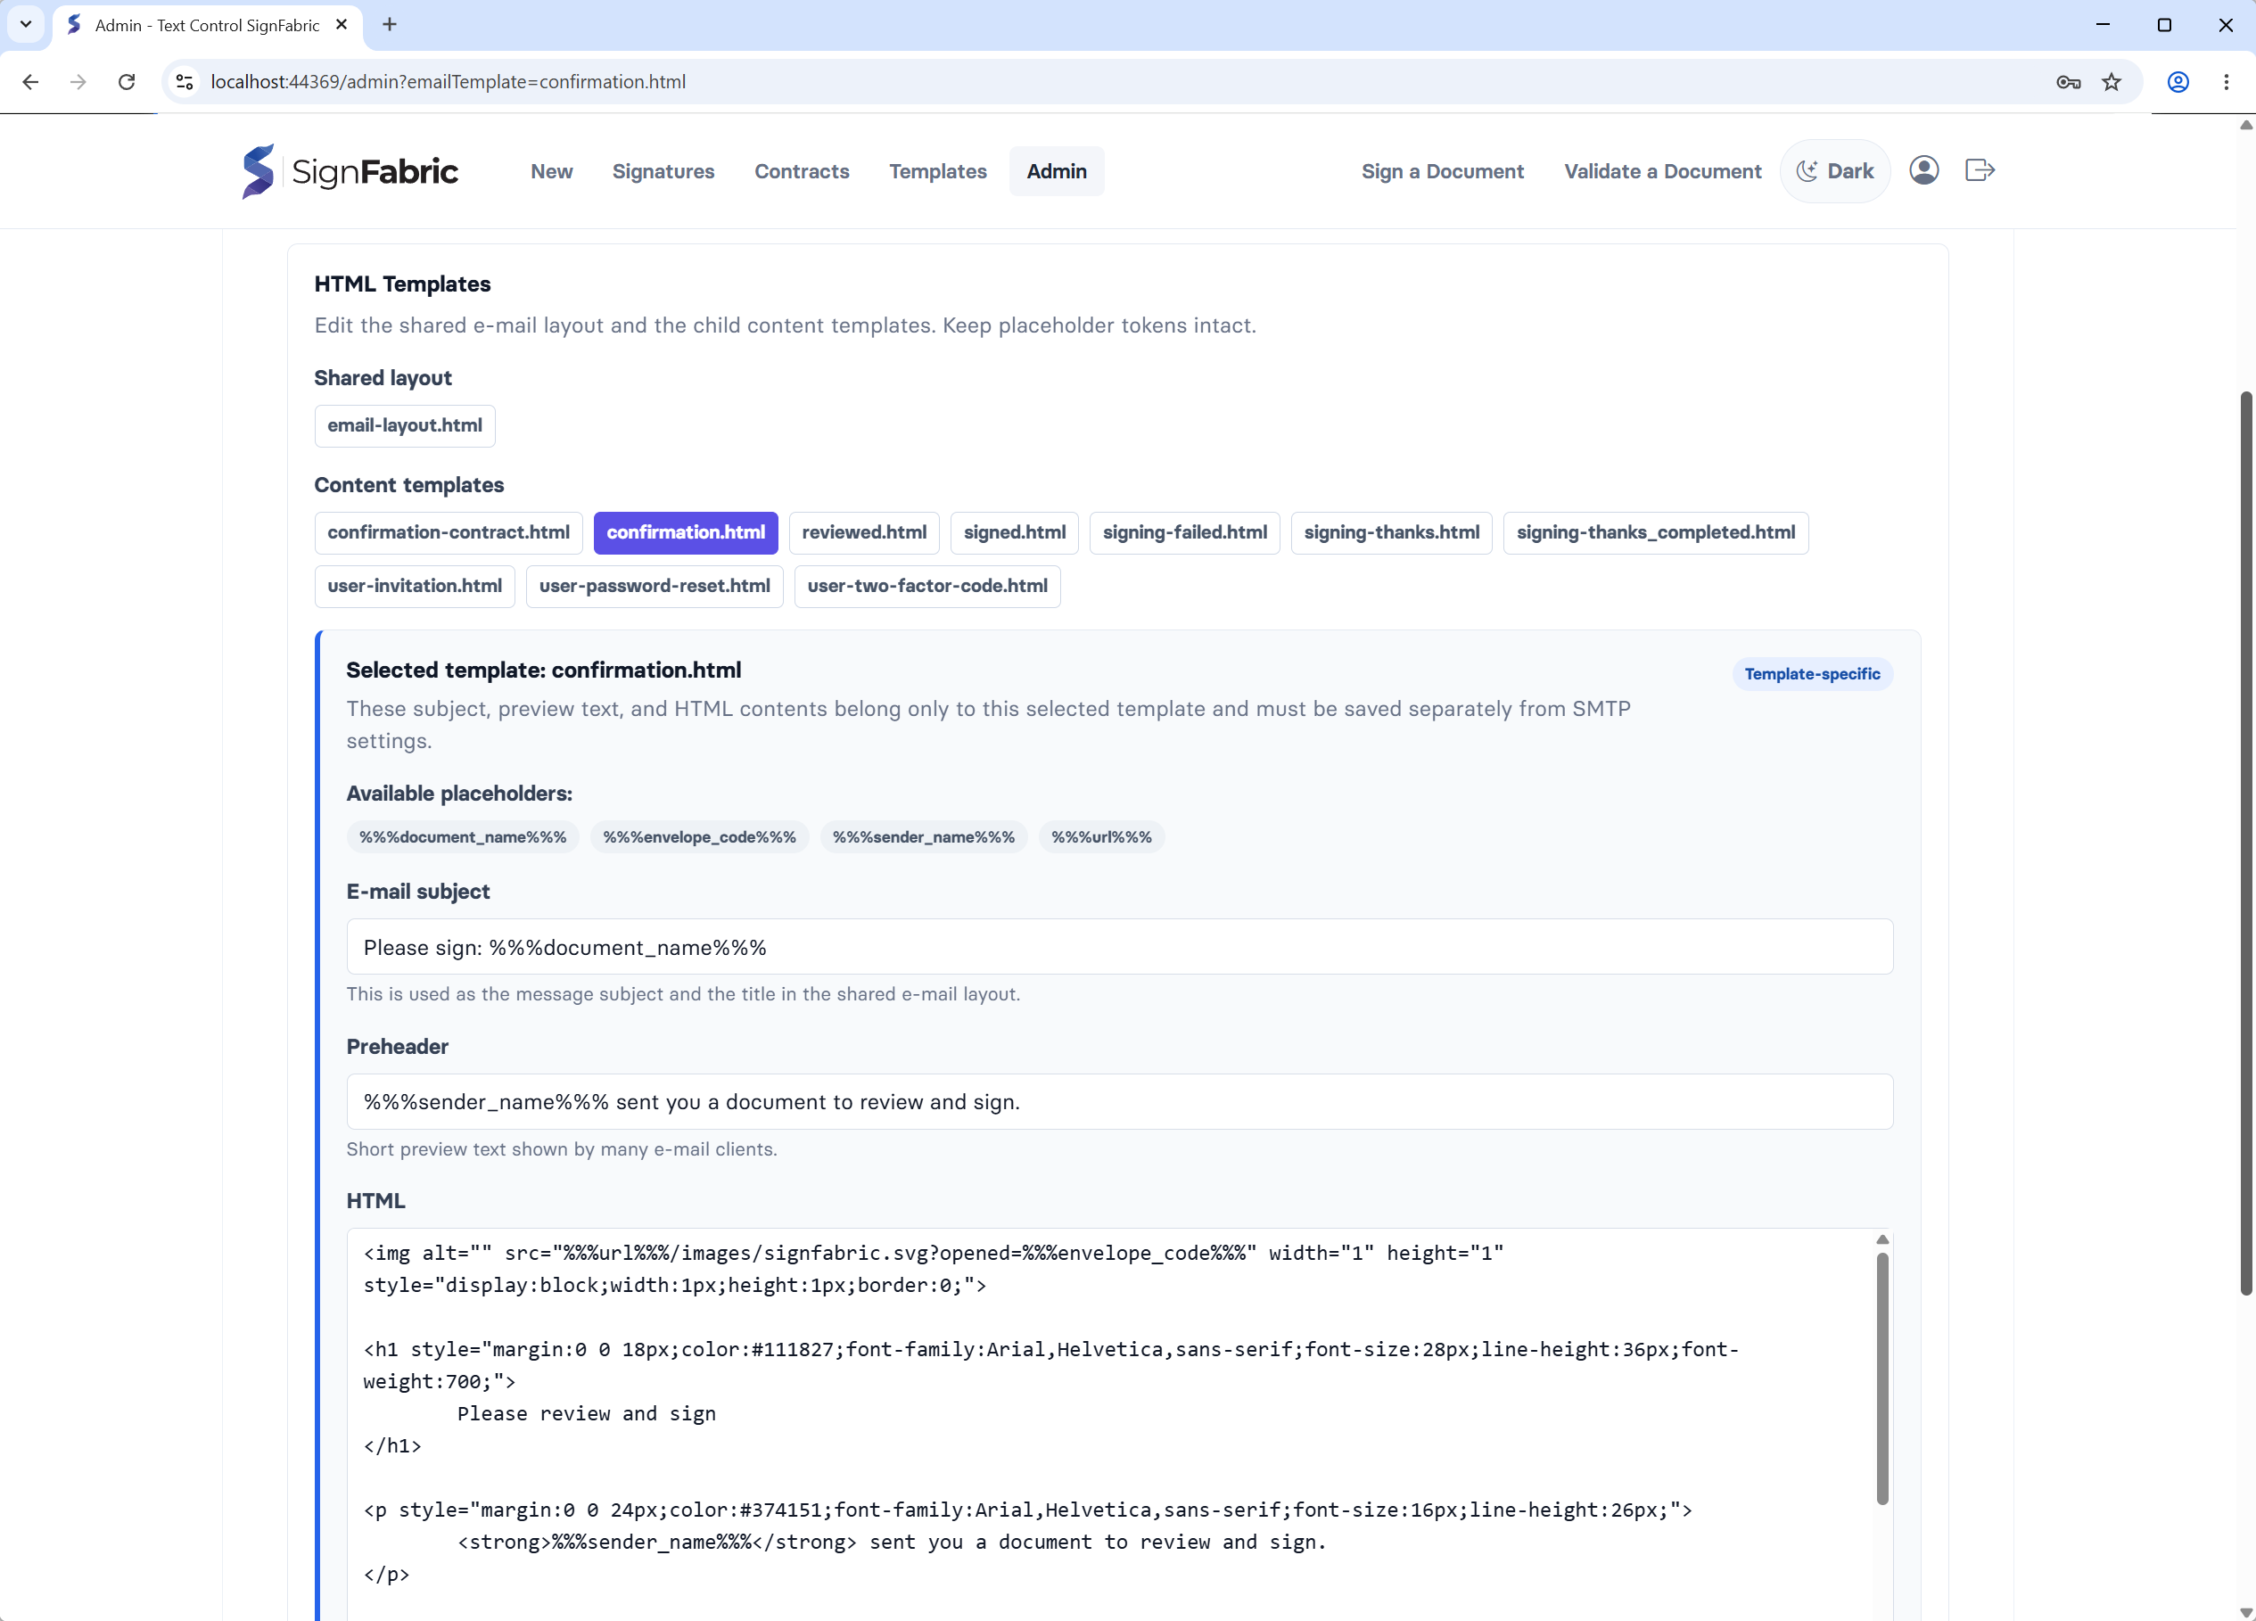Click the Template-specific badge
Viewport: 2256px width, 1621px height.
[1811, 674]
